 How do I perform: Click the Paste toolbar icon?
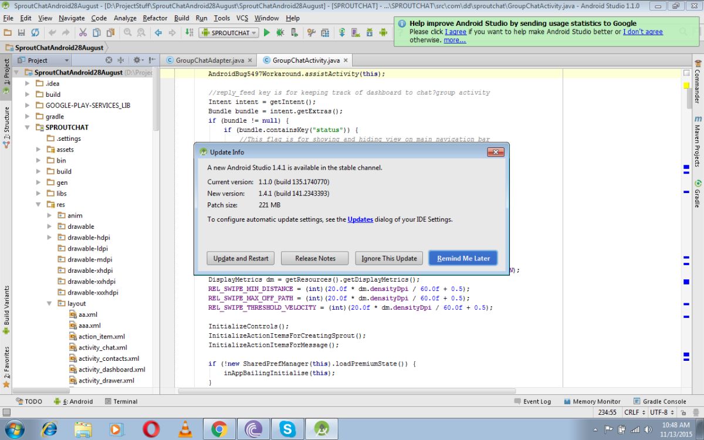click(x=110, y=33)
